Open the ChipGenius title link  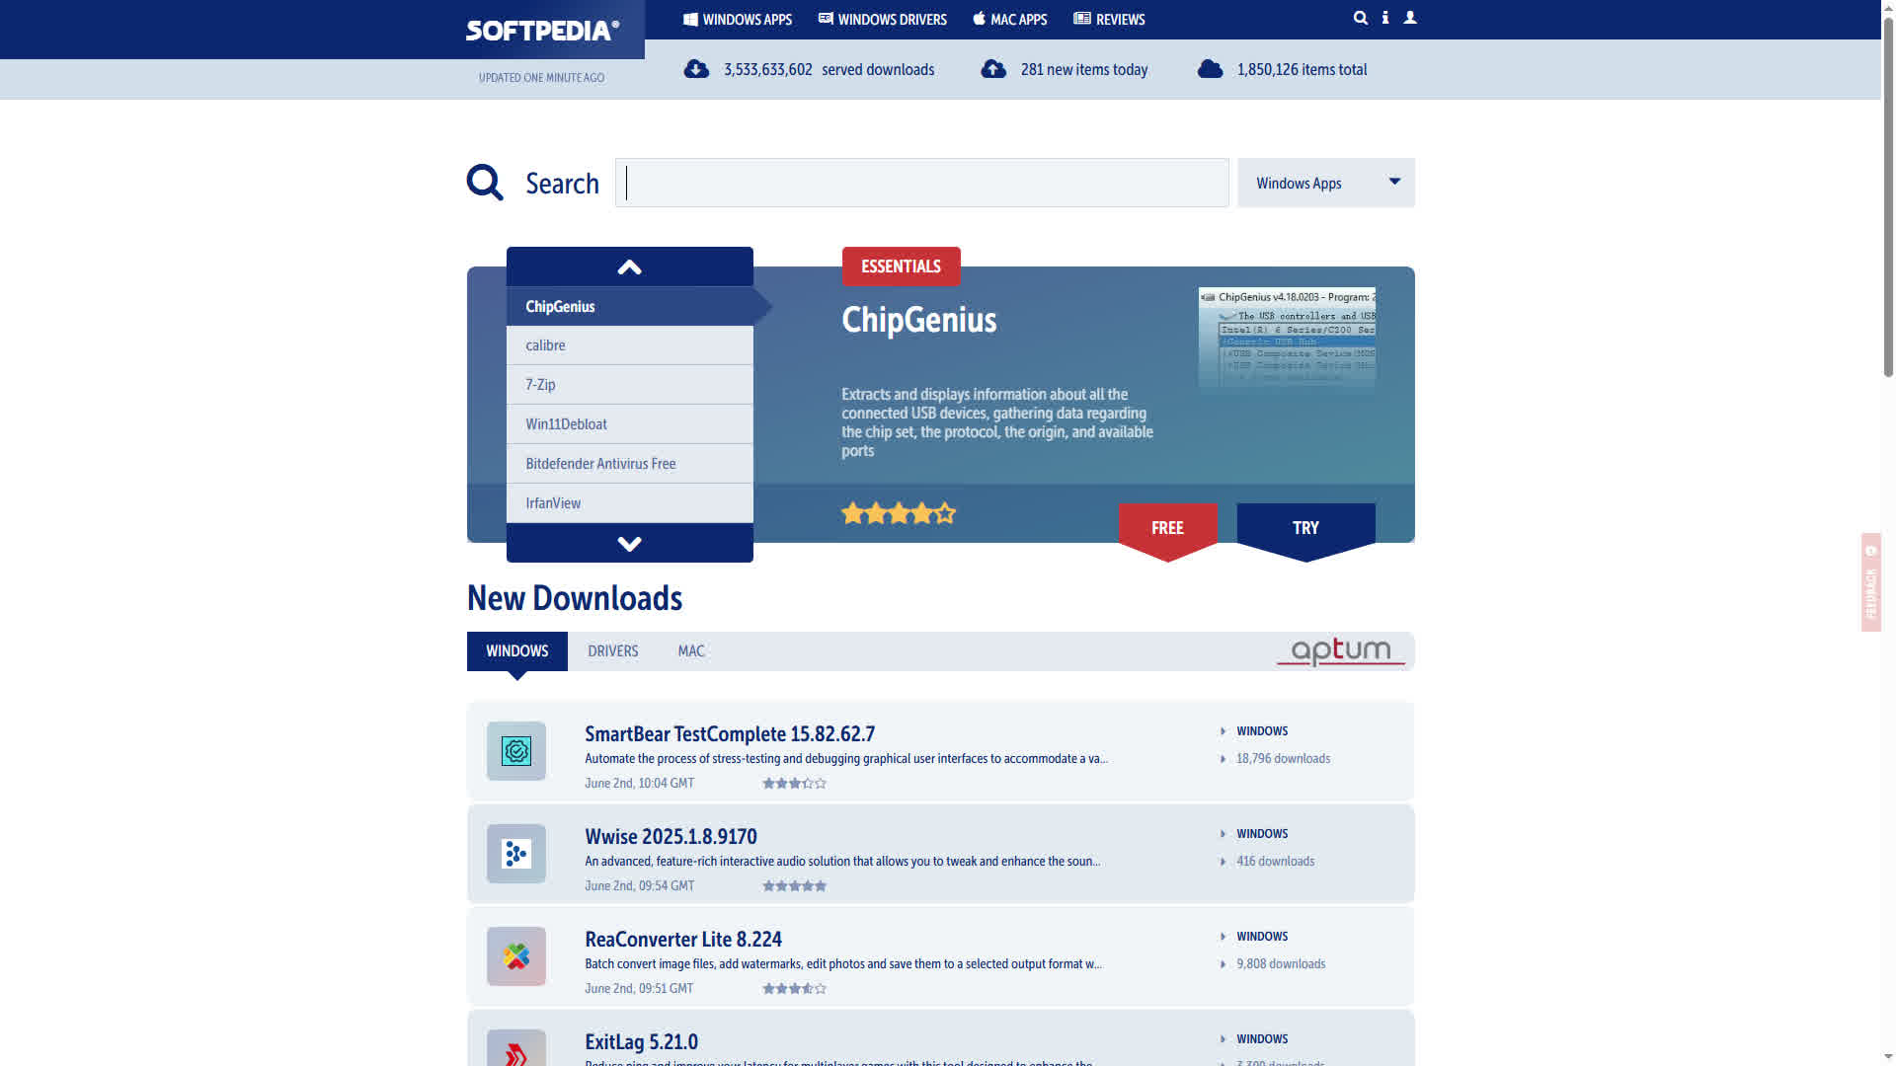click(918, 321)
